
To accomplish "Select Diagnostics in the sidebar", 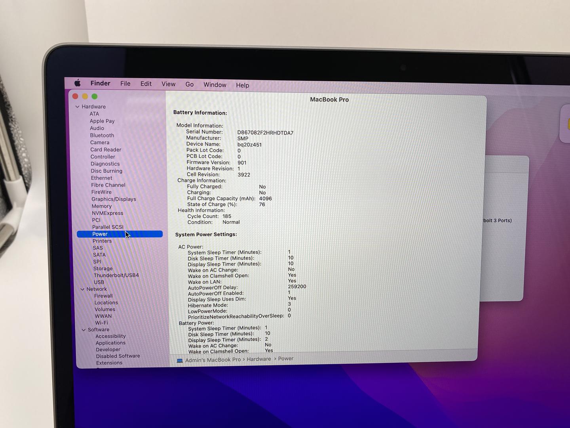I will [x=105, y=164].
